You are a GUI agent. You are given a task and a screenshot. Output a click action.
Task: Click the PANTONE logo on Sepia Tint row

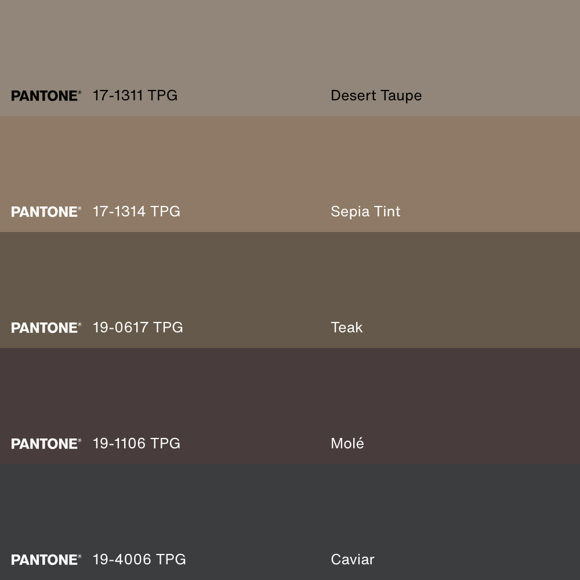[x=46, y=212]
